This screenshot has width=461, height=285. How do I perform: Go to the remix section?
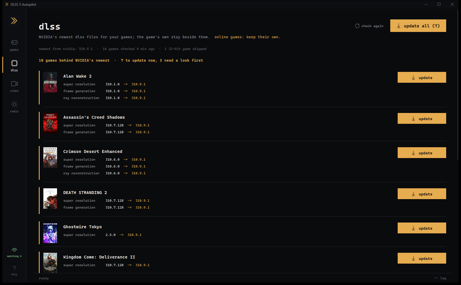pyautogui.click(x=14, y=107)
